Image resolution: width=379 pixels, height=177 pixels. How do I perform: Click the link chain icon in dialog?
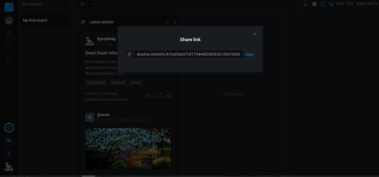[x=129, y=54]
